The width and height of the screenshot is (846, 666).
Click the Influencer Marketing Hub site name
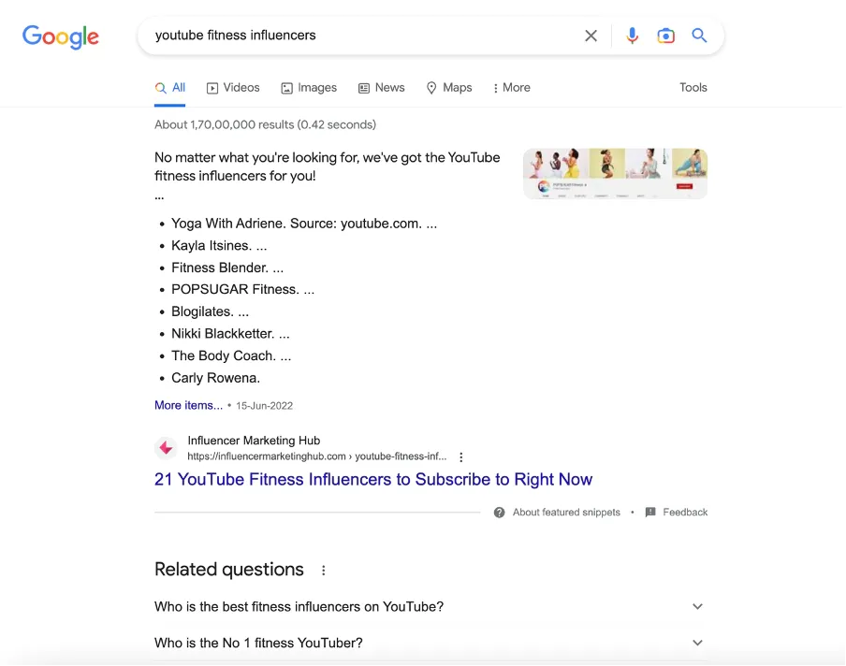(254, 441)
